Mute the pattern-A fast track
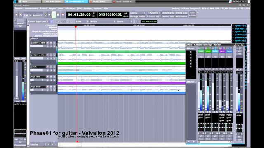The image size is (264, 148). [51, 43]
